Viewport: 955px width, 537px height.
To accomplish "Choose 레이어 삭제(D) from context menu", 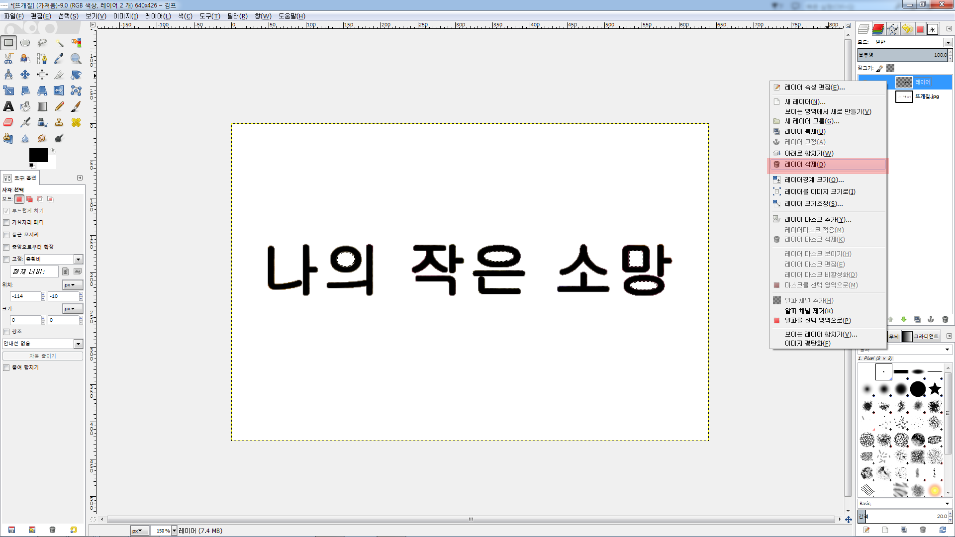I will click(x=828, y=165).
